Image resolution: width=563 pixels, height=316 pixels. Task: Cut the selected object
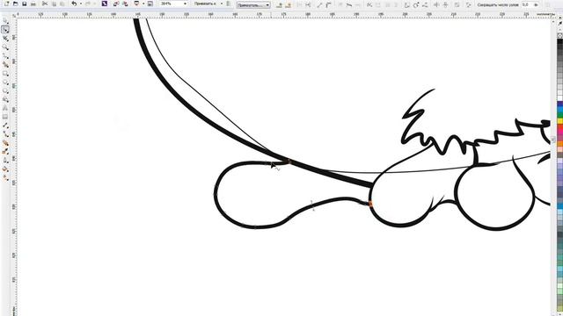(x=45, y=4)
